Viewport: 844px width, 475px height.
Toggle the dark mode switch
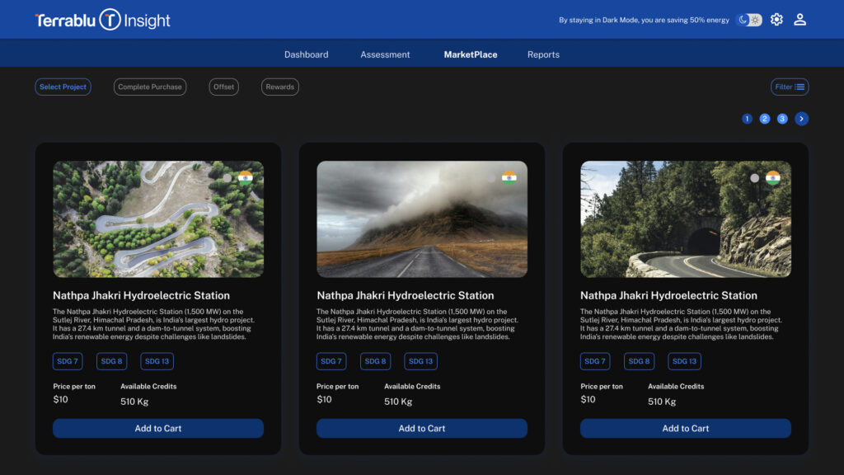pos(748,20)
